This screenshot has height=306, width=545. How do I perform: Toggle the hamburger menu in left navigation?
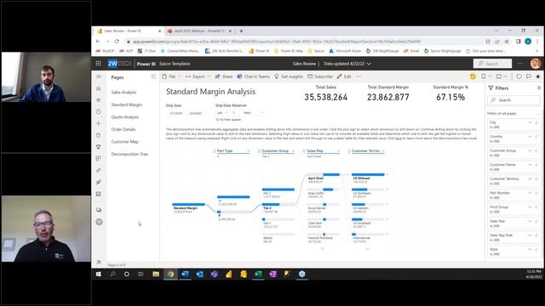click(x=99, y=76)
